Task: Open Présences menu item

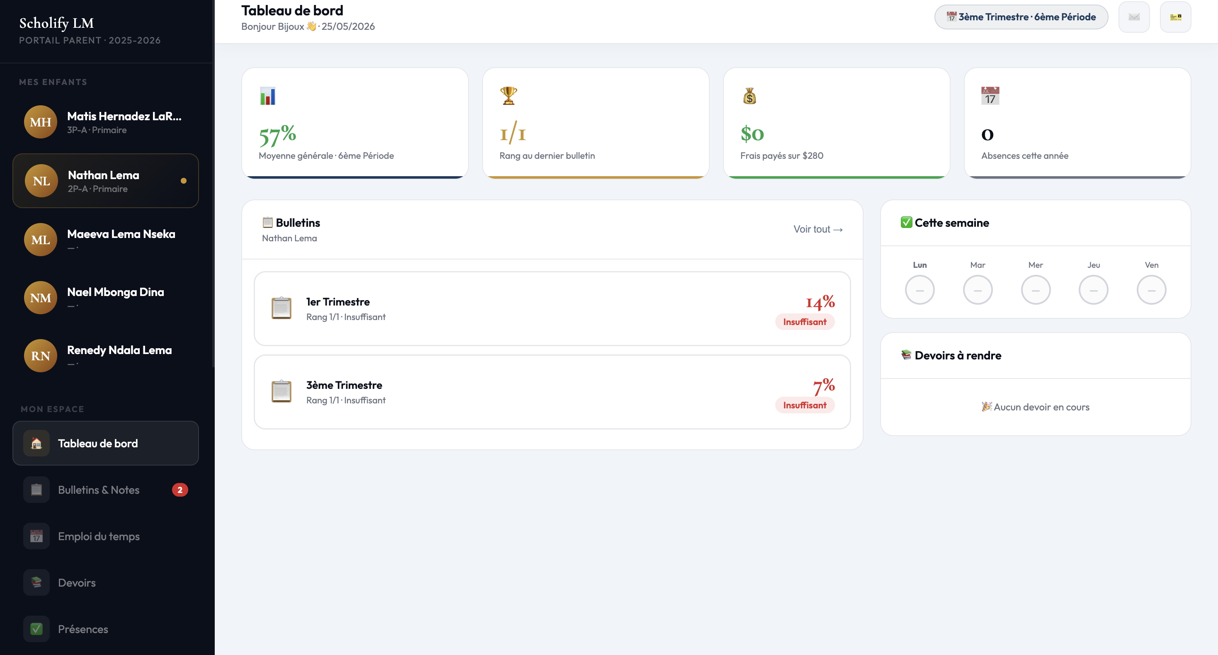Action: click(105, 629)
